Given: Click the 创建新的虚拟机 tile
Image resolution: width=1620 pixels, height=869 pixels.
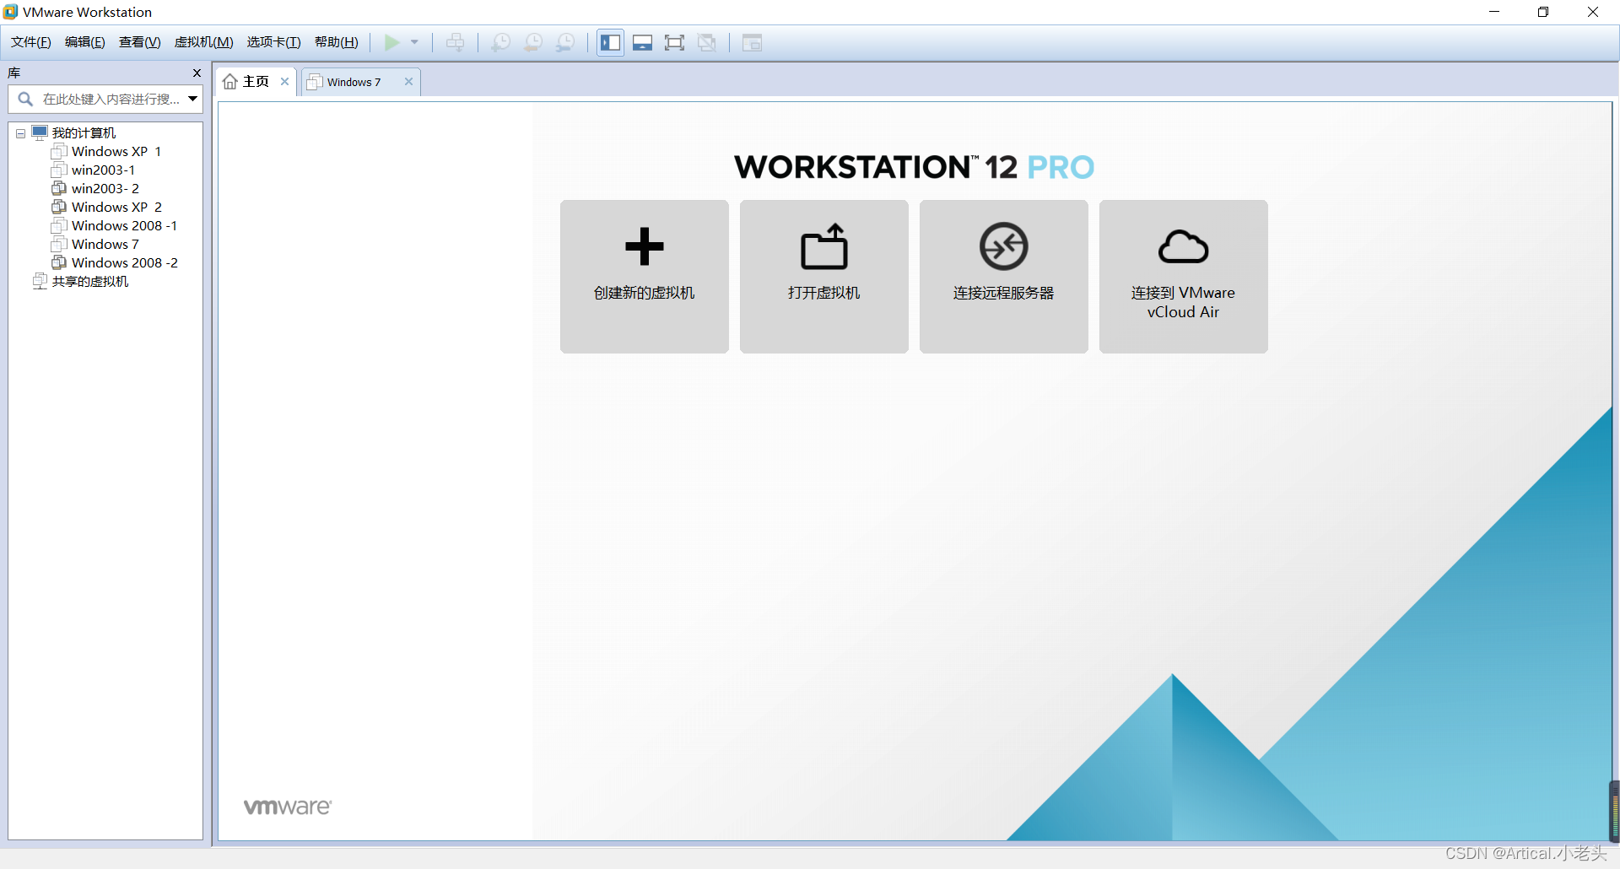Looking at the screenshot, I should click(645, 277).
